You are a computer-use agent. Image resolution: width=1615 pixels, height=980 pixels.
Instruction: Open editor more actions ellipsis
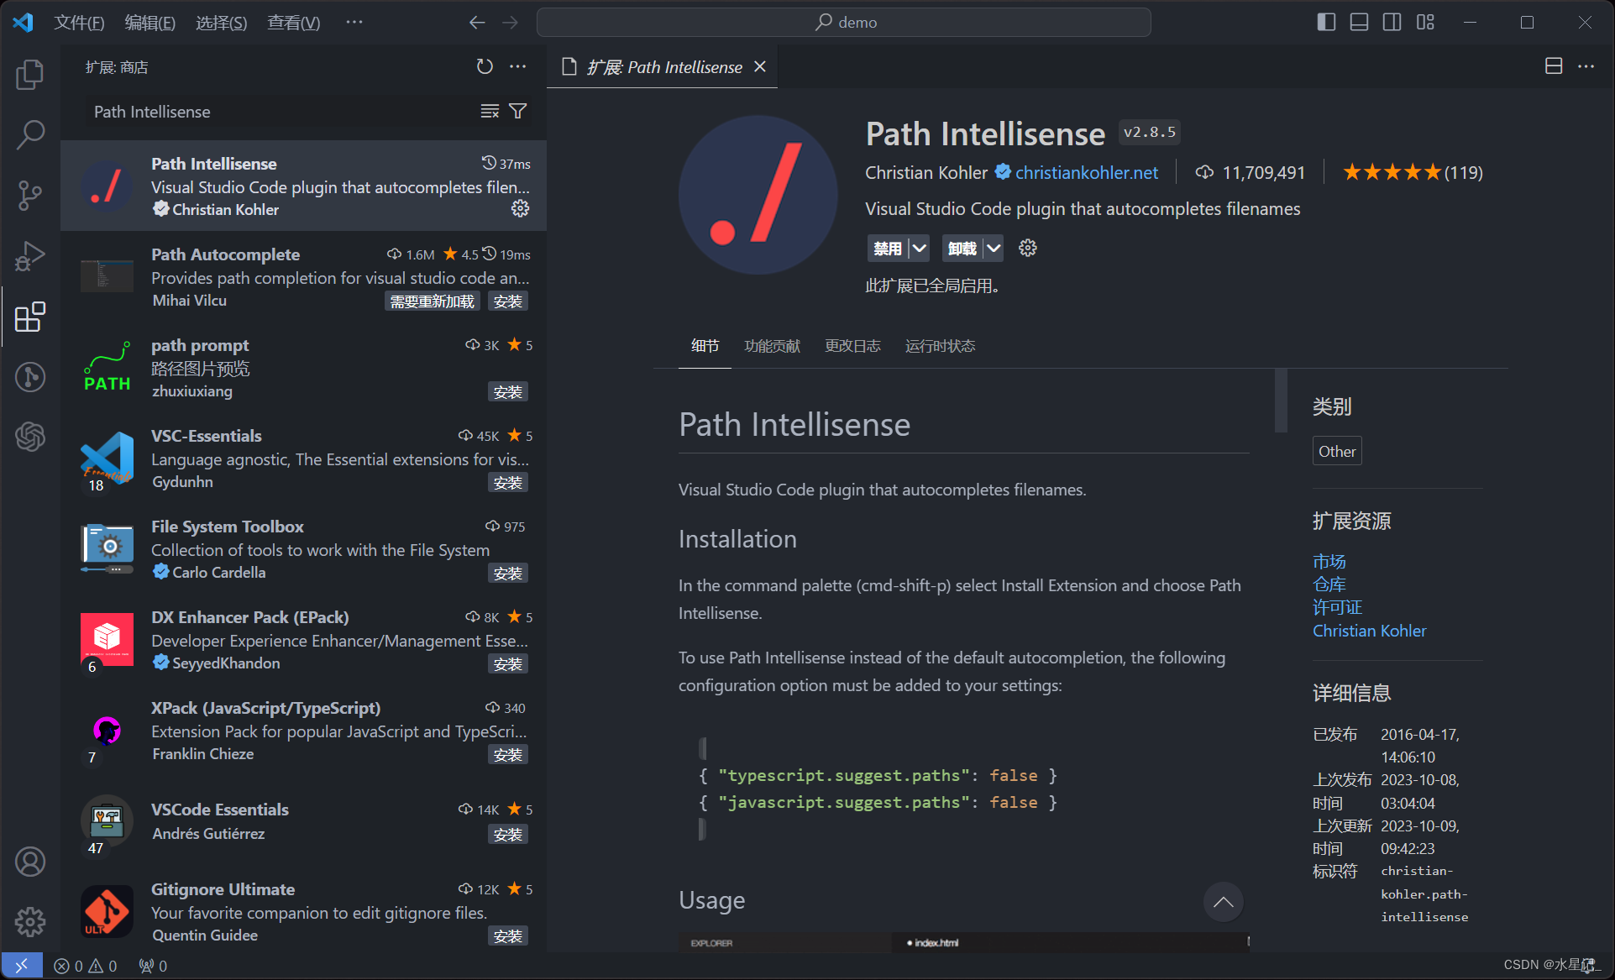pos(1586,66)
